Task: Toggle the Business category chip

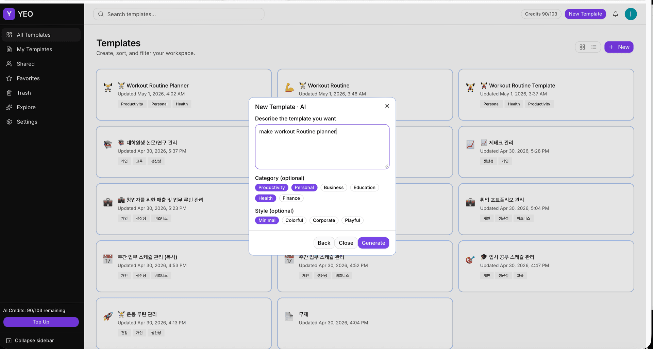Action: [x=334, y=187]
